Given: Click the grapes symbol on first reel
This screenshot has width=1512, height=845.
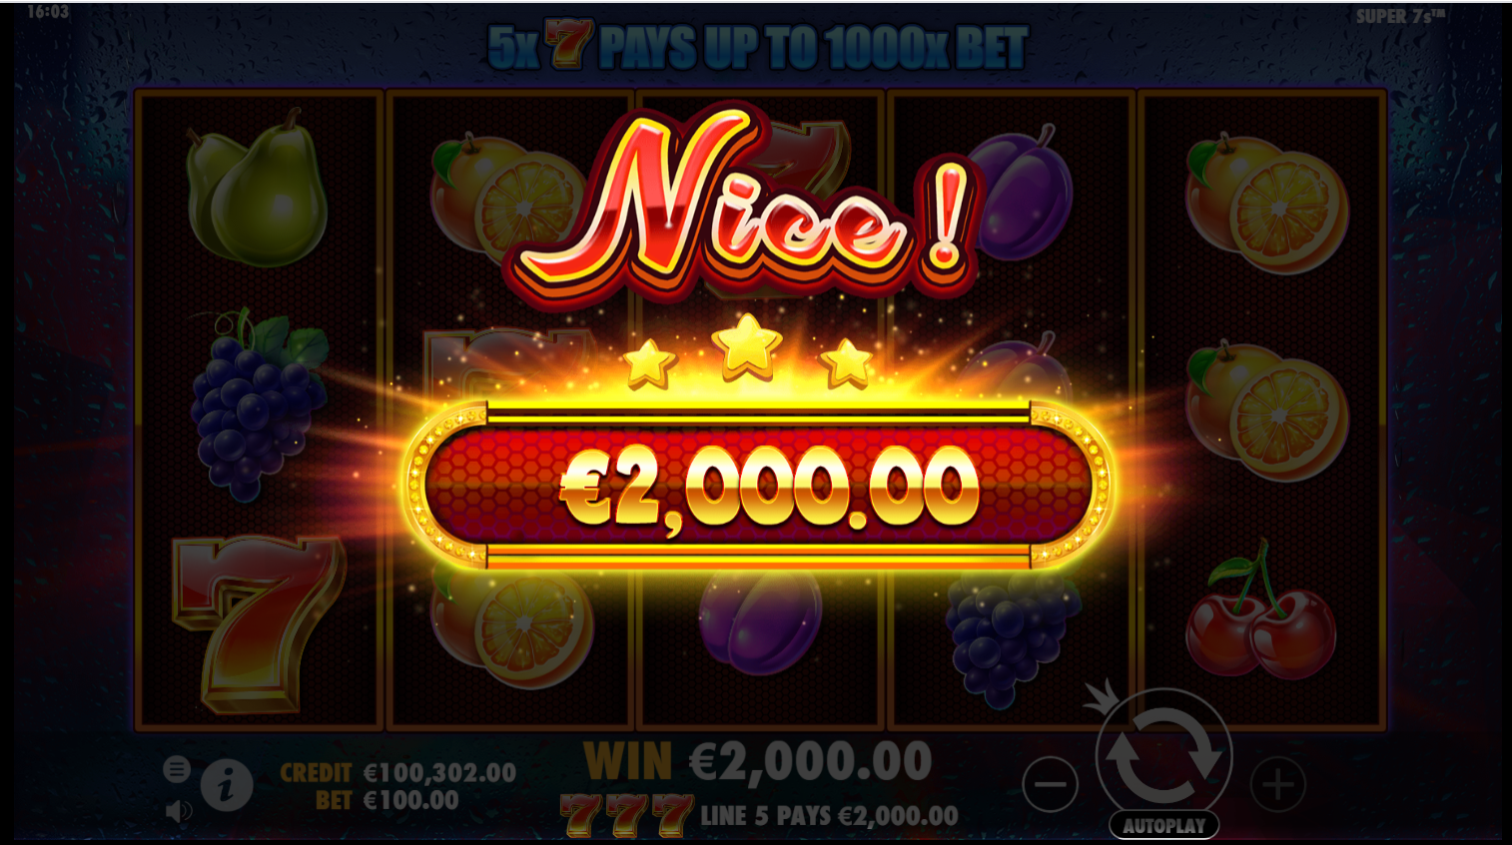Looking at the screenshot, I should (259, 404).
